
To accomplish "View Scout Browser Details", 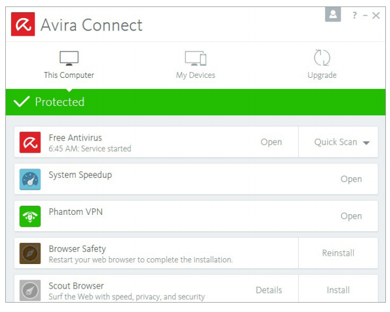I will point(269,290).
